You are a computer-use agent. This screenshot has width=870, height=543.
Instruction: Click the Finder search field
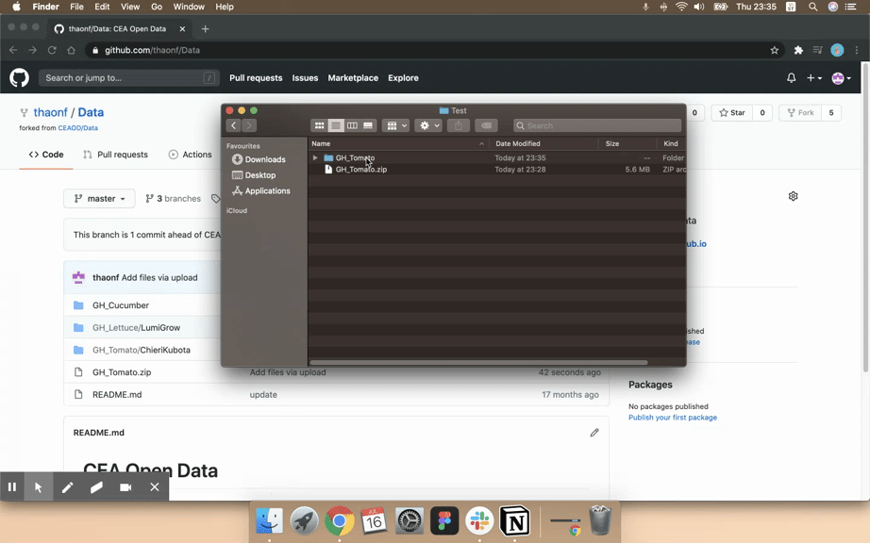597,125
